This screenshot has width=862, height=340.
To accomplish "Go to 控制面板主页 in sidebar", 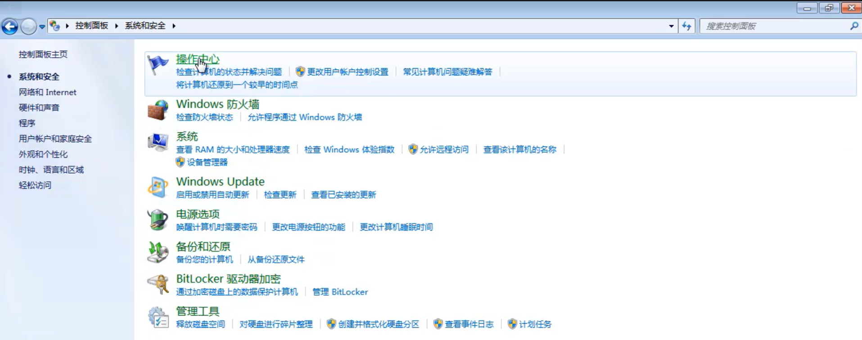I will click(x=43, y=54).
